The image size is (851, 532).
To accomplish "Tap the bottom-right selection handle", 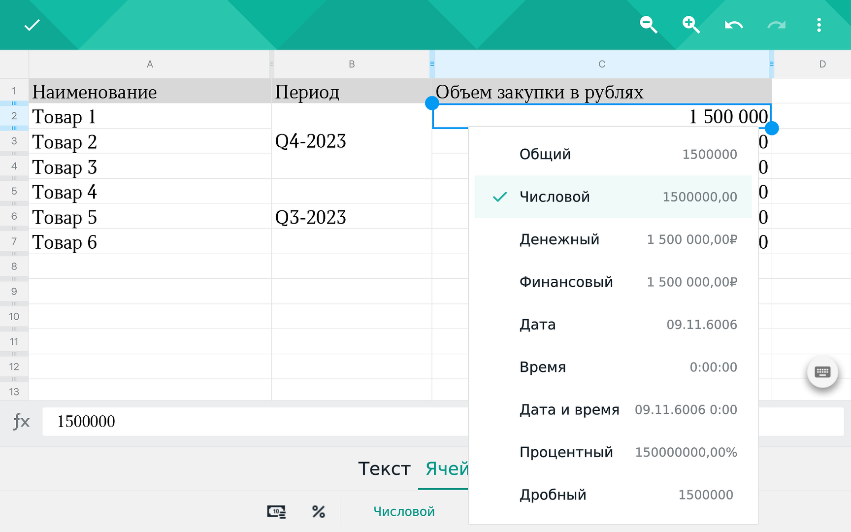I will pos(772,128).
